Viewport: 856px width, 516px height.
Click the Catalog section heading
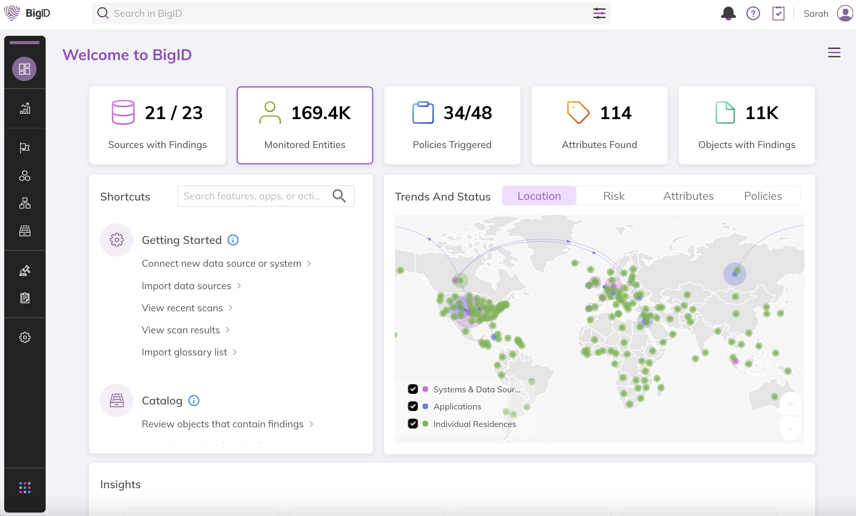pos(162,401)
